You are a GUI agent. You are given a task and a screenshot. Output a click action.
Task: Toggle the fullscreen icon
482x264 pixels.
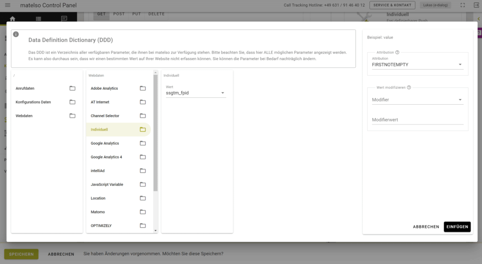463,5
